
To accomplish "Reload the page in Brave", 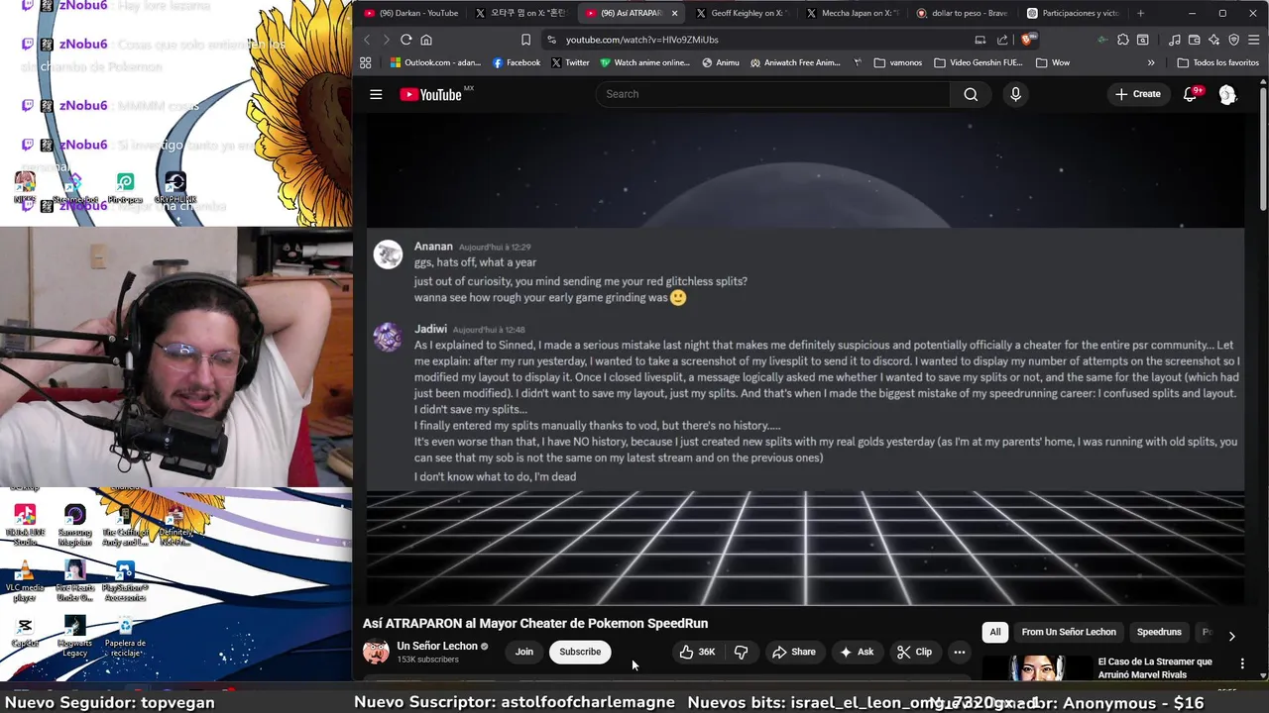I will tap(406, 40).
